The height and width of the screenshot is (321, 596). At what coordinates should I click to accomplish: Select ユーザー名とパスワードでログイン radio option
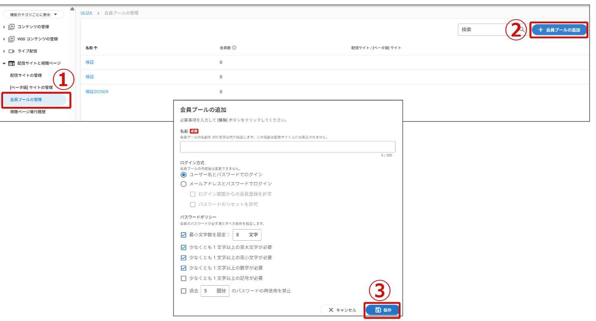184,175
